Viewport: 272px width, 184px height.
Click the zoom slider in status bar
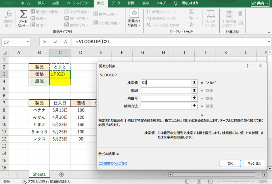pos(236,181)
